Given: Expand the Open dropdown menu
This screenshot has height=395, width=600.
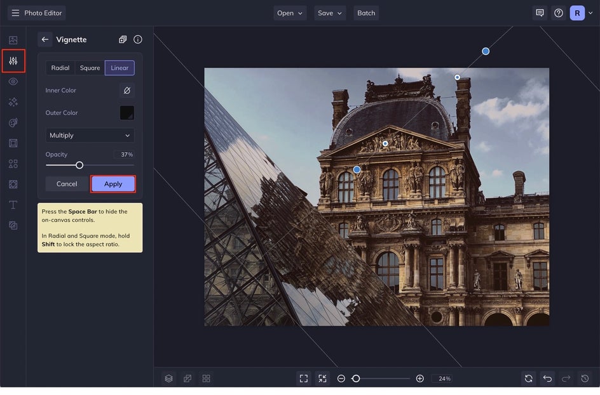Looking at the screenshot, I should tap(290, 13).
